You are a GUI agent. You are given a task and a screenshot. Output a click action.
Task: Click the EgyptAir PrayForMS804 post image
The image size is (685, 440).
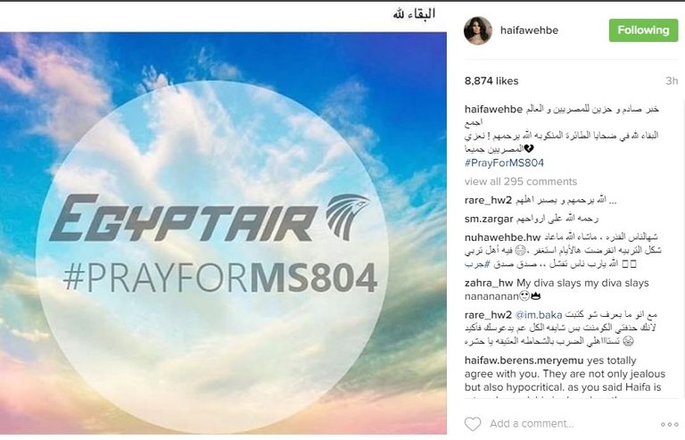(x=223, y=233)
